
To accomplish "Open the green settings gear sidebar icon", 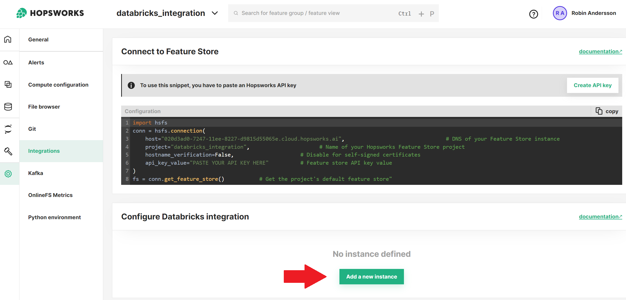I will [x=8, y=173].
